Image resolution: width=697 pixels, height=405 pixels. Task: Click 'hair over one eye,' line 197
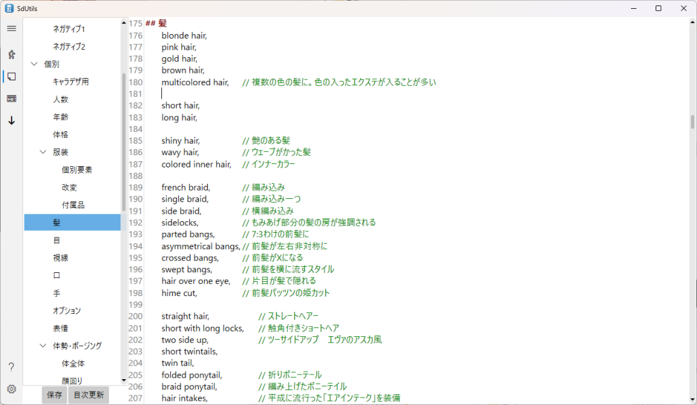coord(196,281)
